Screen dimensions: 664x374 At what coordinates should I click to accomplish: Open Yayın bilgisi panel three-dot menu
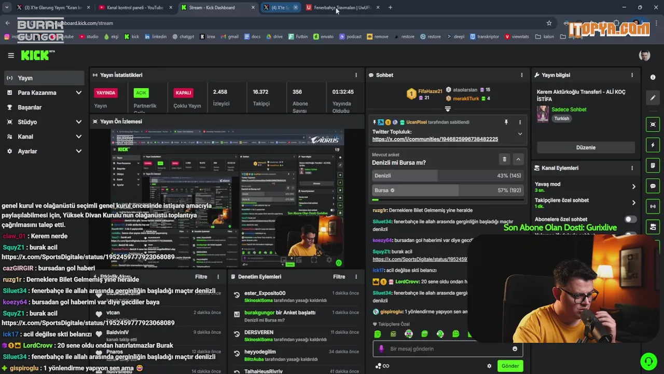(x=632, y=75)
